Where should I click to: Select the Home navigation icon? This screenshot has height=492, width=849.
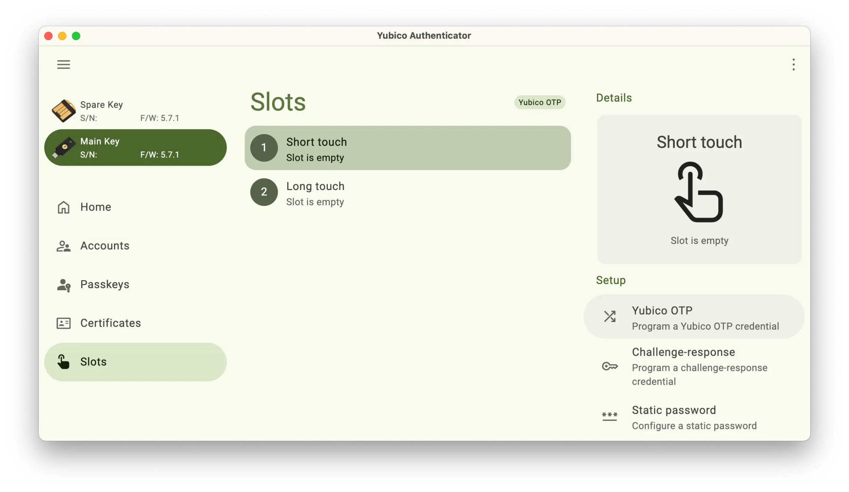(63, 207)
